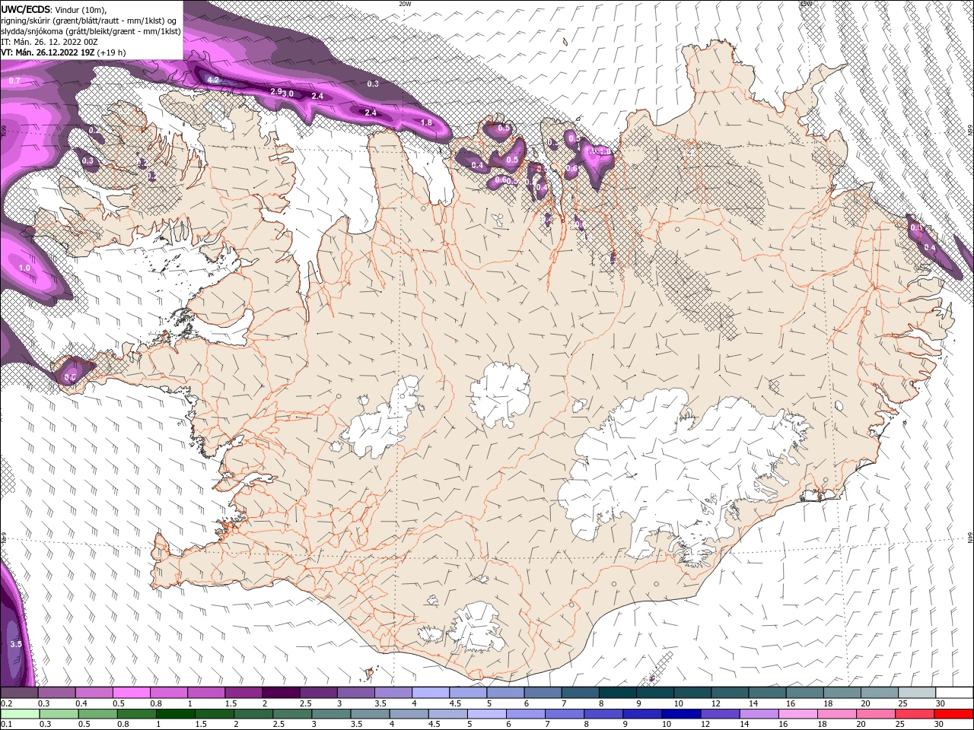
Task: Select the green swatch between 0.3 and 0.5, lower scale
Action: click(58, 714)
